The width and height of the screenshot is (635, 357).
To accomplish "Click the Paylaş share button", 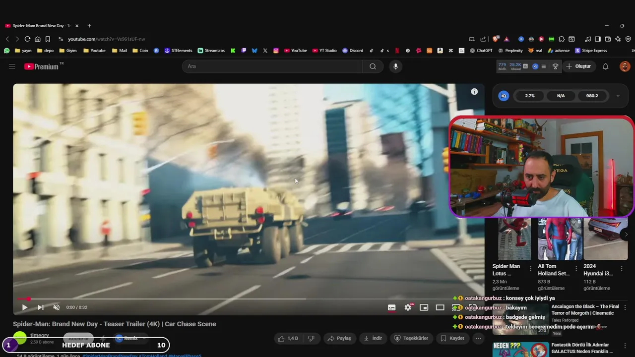I will [339, 338].
